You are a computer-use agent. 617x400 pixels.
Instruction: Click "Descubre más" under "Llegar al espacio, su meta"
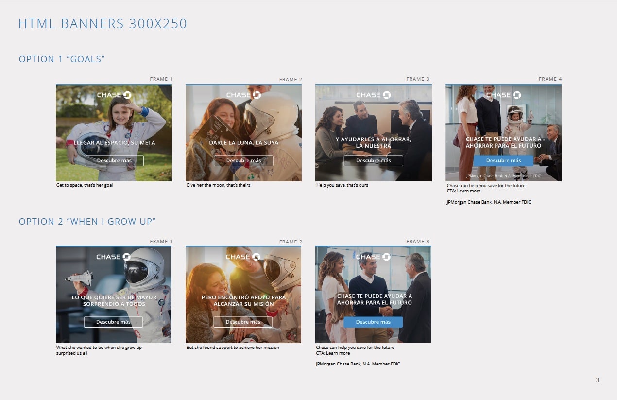tap(114, 160)
